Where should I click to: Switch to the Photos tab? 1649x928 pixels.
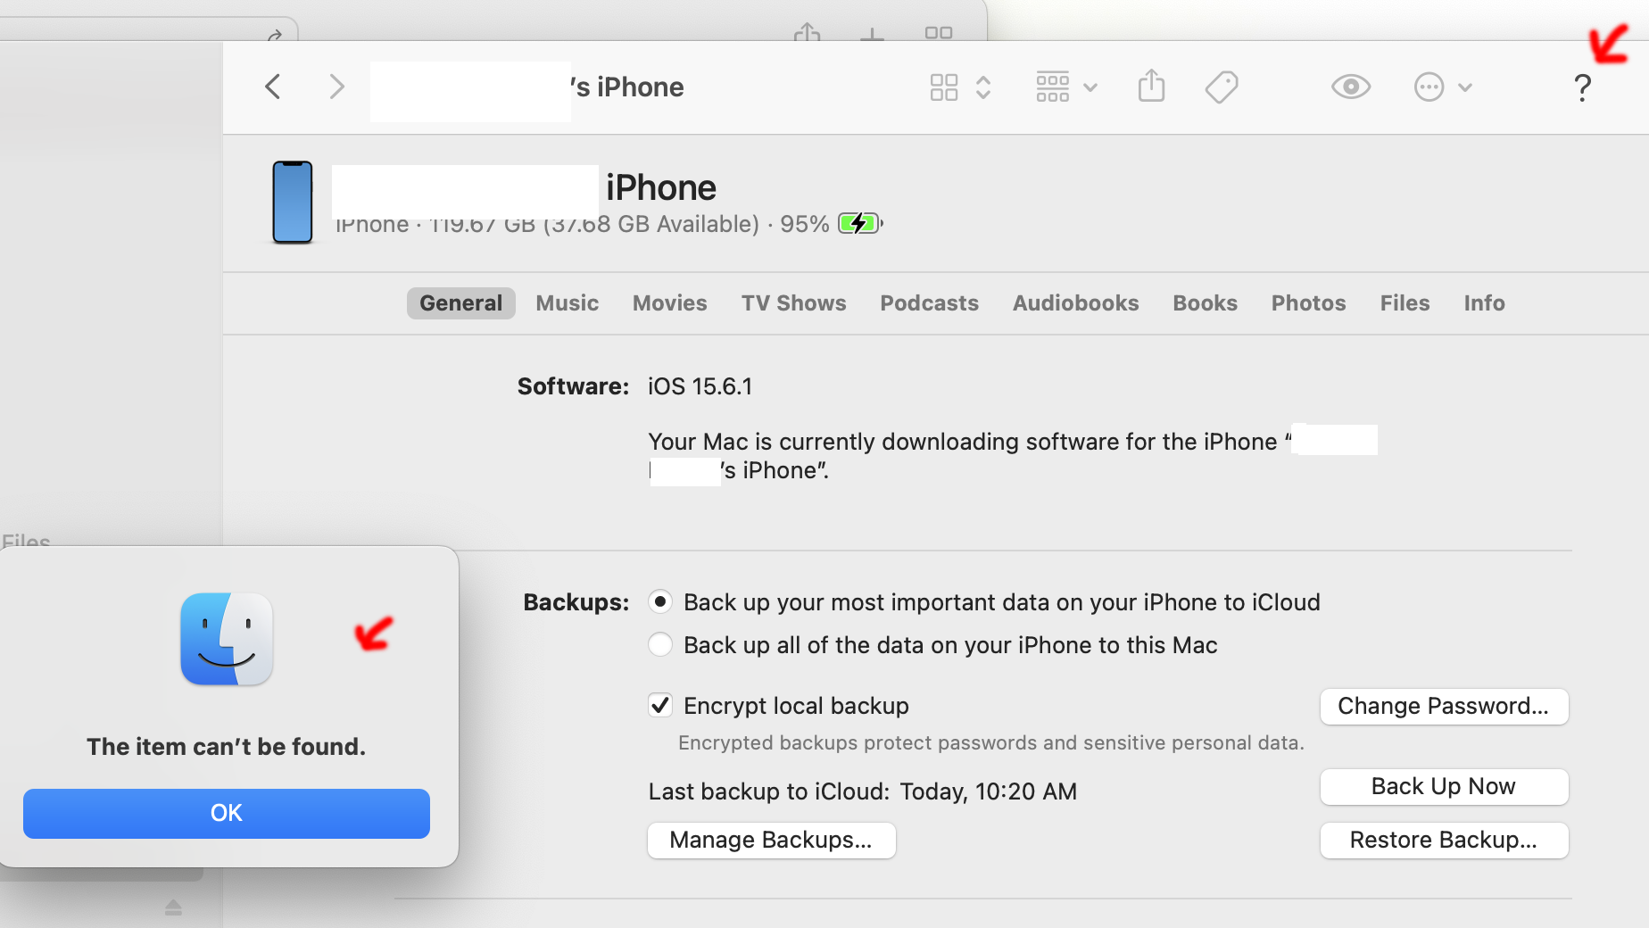tap(1309, 303)
